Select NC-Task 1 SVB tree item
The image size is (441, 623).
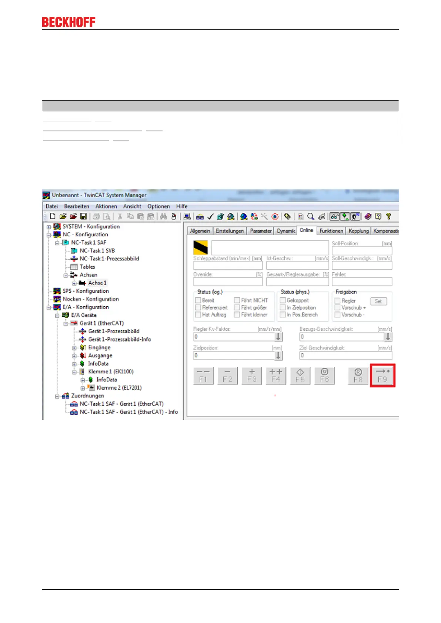[x=97, y=250]
